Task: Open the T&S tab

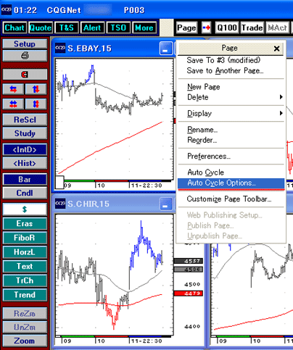Action: click(67, 28)
